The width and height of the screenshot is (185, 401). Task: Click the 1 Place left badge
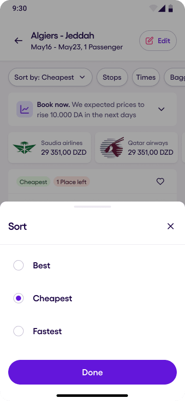coord(71,182)
